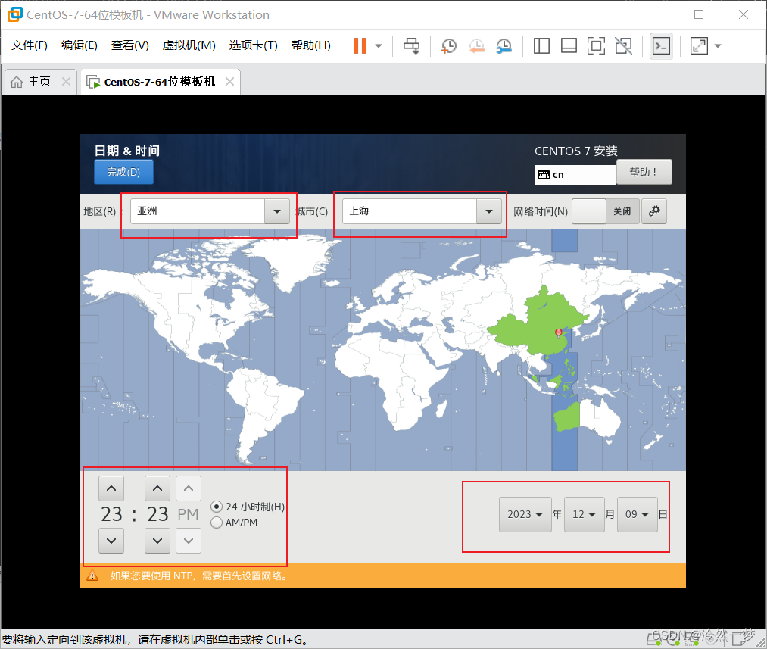Open the 虚拟机(M) menu
The width and height of the screenshot is (767, 649).
189,45
